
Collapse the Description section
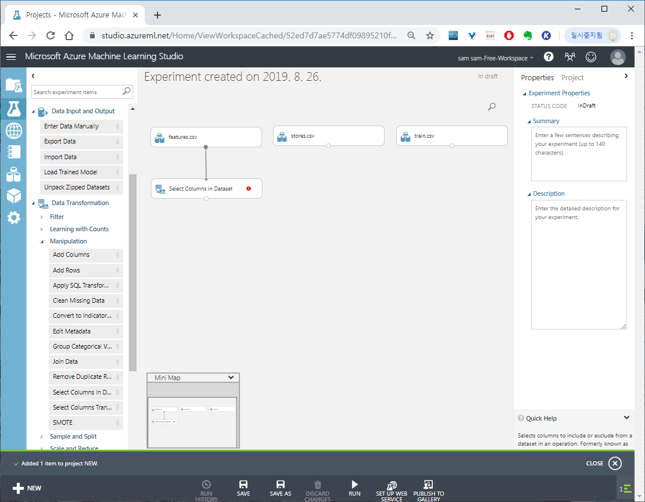click(529, 194)
